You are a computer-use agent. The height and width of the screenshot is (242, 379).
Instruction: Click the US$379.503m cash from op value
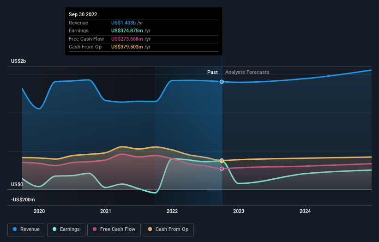point(127,47)
